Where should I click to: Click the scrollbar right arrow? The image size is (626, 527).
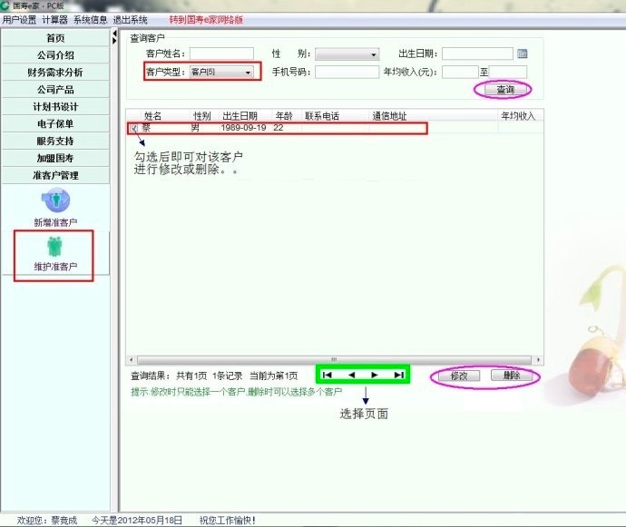tap(538, 360)
